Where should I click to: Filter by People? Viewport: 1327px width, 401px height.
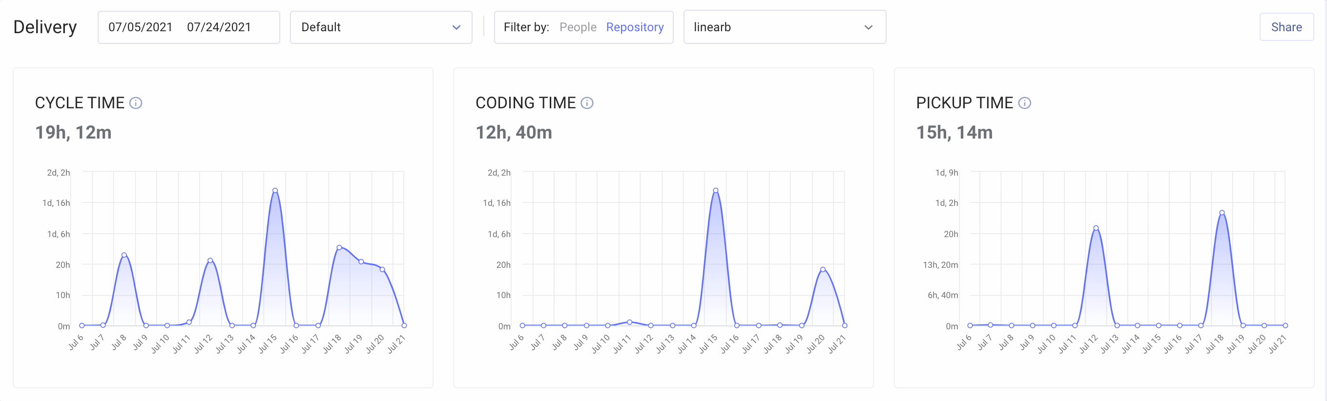click(x=578, y=27)
